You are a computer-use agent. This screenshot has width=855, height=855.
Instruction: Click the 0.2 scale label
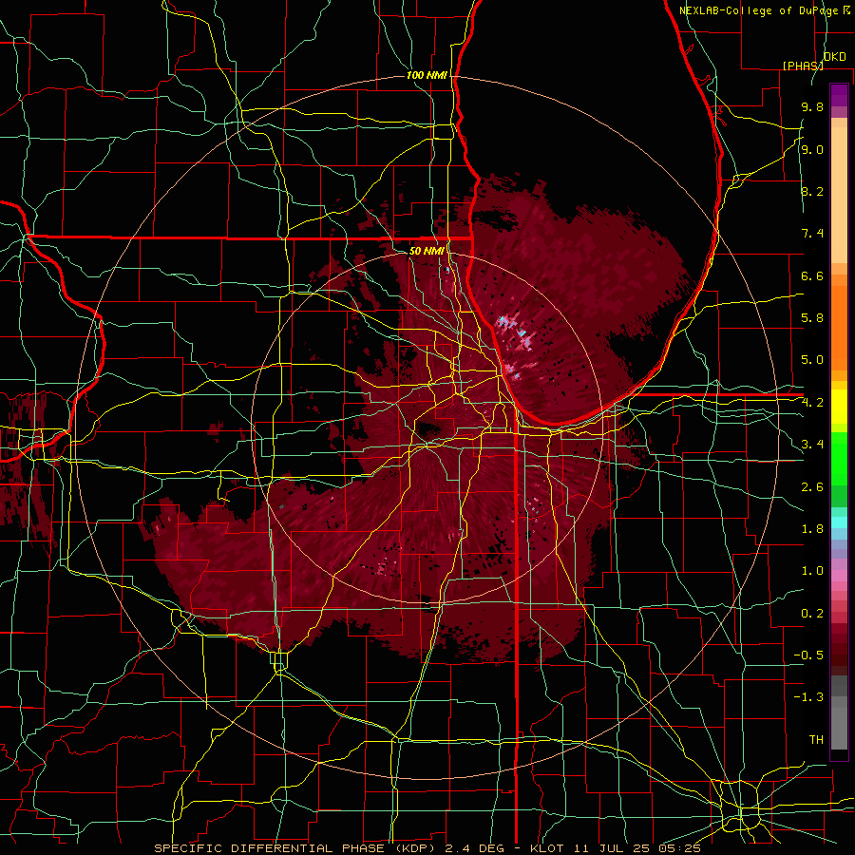coord(812,614)
